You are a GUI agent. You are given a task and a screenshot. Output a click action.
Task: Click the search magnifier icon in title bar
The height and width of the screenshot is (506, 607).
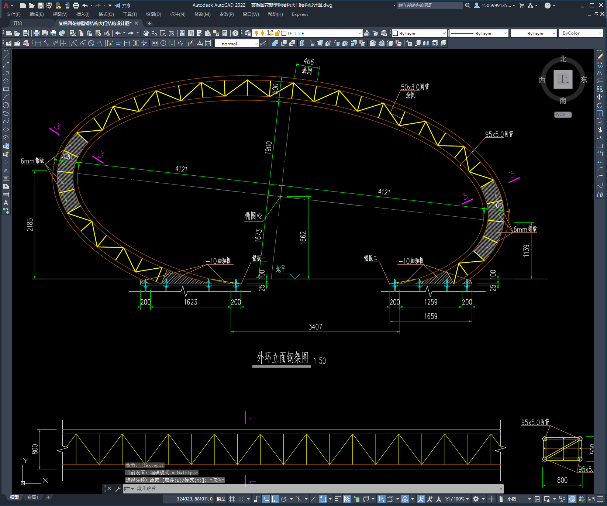[x=468, y=6]
